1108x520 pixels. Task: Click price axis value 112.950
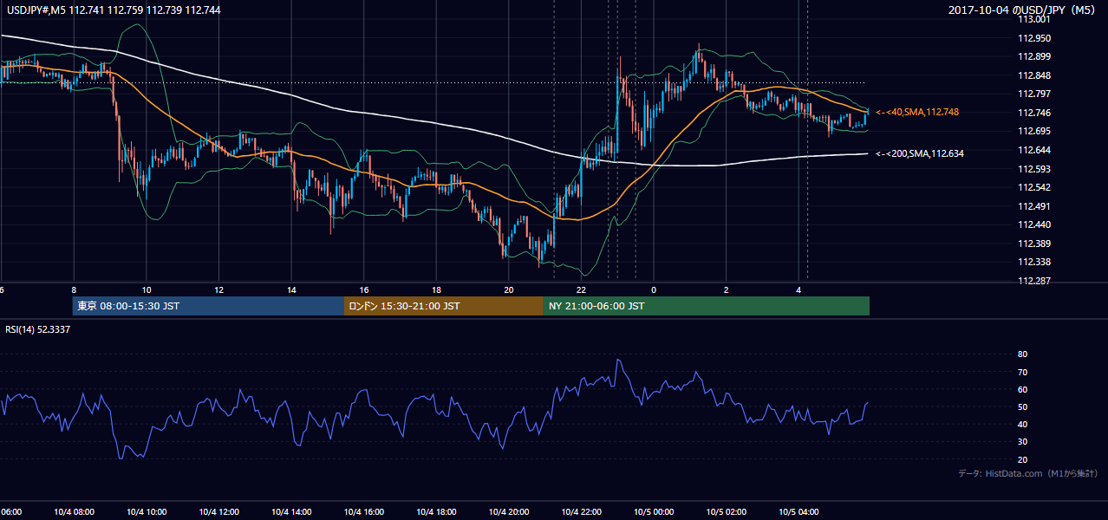[x=1036, y=38]
